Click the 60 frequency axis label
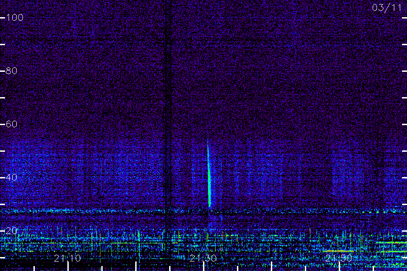Screen dimensions: 407x271 [12, 124]
